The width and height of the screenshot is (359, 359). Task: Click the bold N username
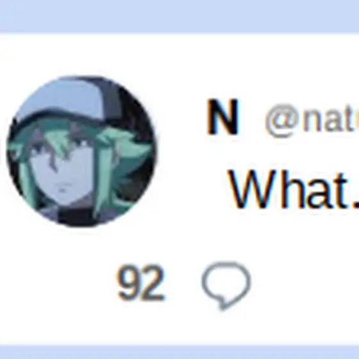[222, 117]
